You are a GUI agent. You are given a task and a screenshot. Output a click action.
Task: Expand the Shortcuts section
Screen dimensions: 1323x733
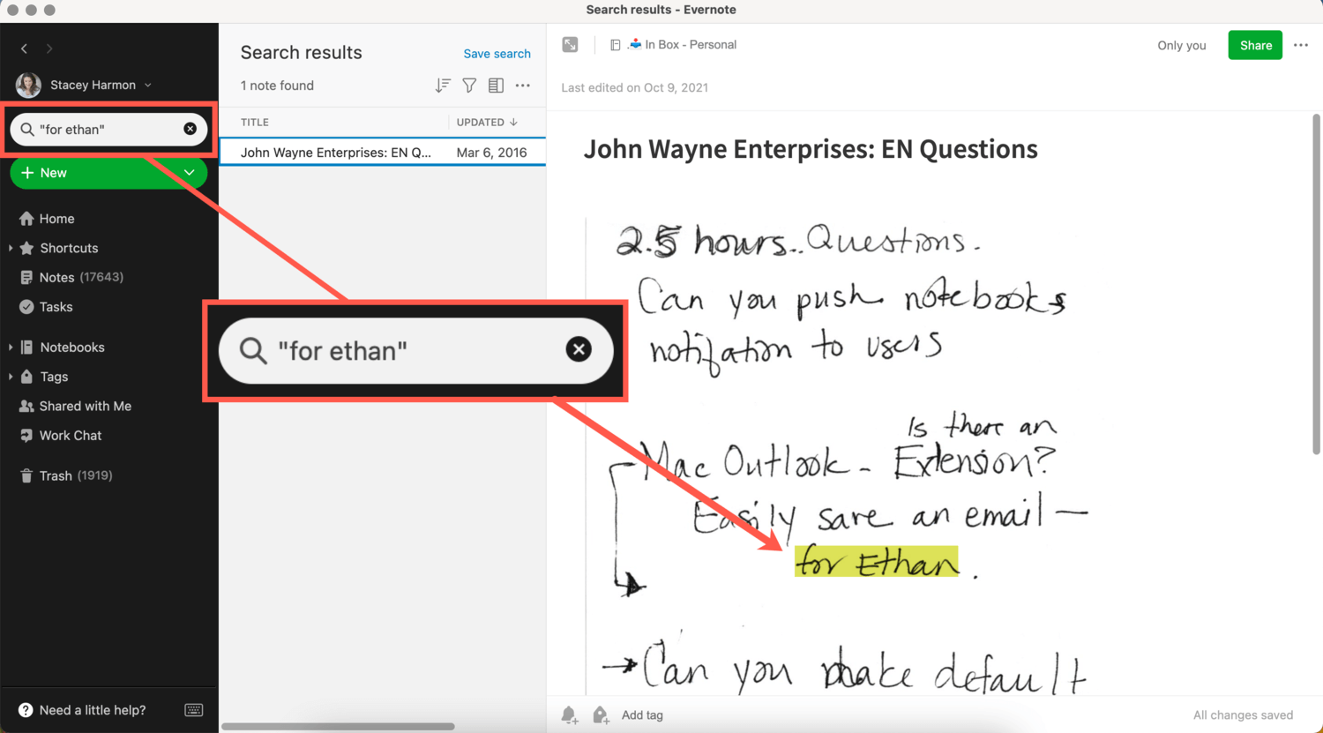pos(11,248)
